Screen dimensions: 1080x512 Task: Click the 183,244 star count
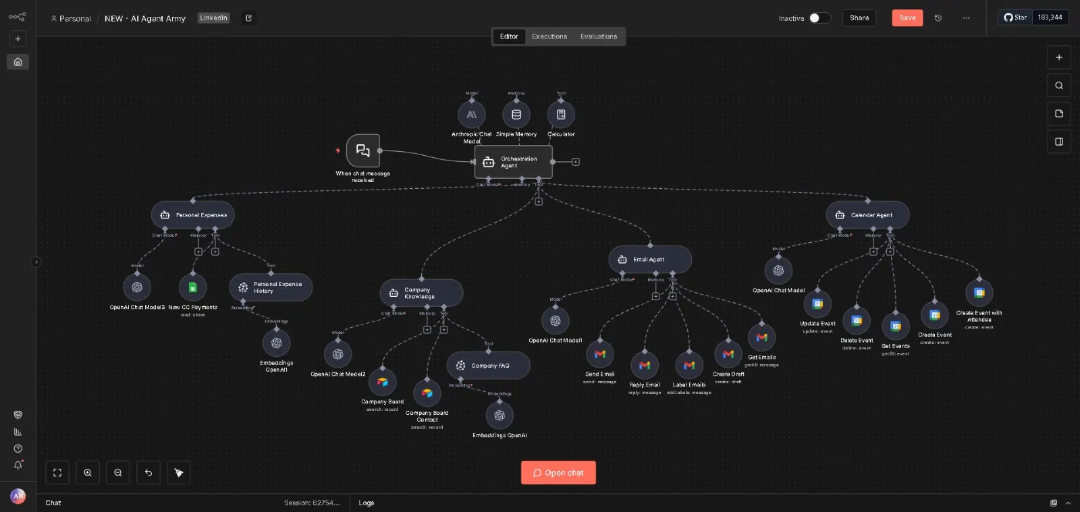click(x=1050, y=18)
